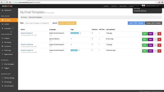Viewport: 164px width, 92px height.
Task: Open Drip Campaigns in the sidebar
Action: point(9,64)
